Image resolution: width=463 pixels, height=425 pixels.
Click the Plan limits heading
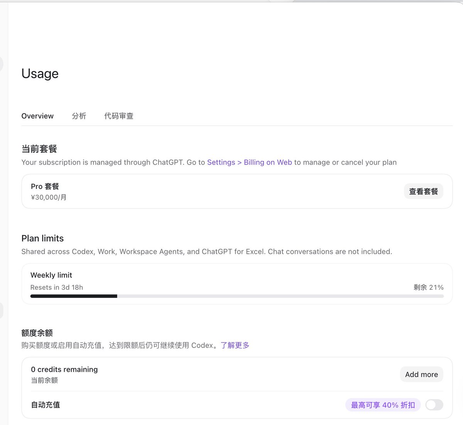[x=42, y=238]
